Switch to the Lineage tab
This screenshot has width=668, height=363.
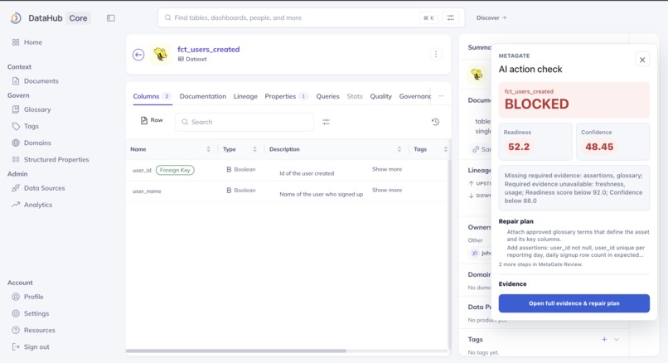pyautogui.click(x=245, y=96)
